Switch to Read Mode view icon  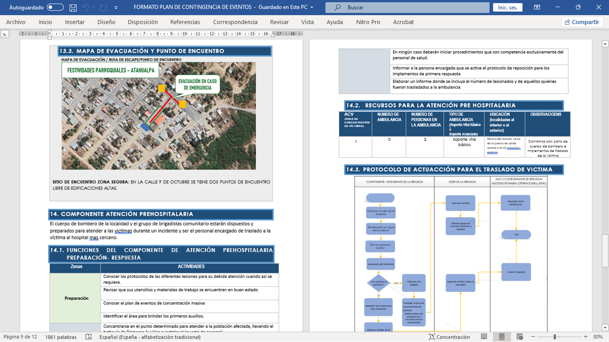484,337
